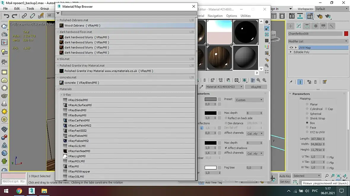Click the Material ID Channel icon

click(x=236, y=80)
